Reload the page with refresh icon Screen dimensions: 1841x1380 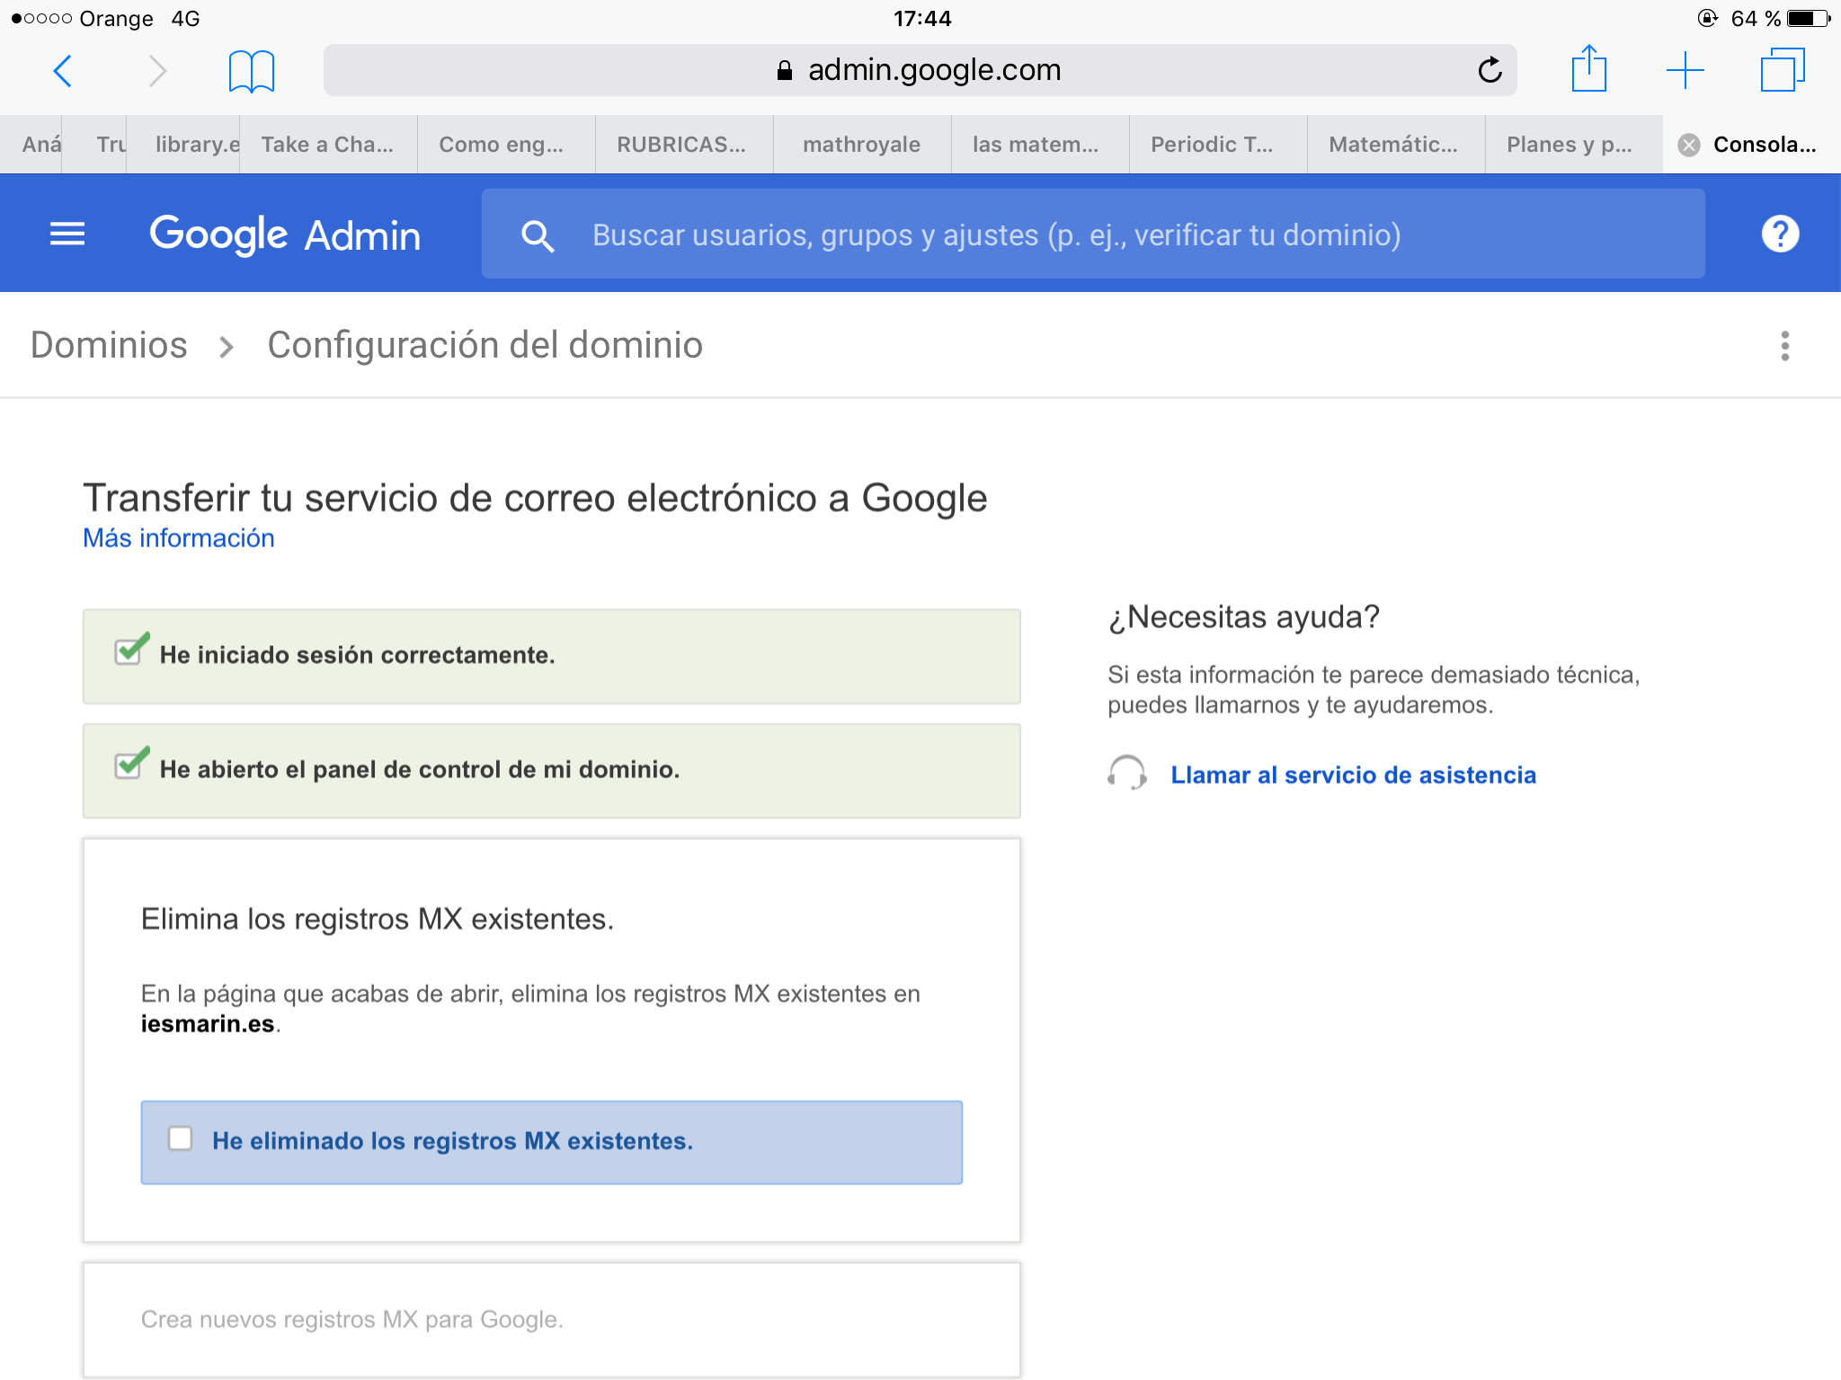[x=1490, y=70]
